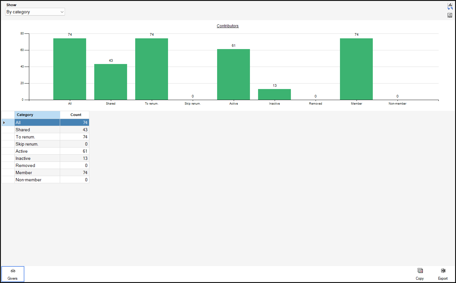Viewport: 456px width, 283px height.
Task: Click the green Member bar in chart
Action: (356, 69)
